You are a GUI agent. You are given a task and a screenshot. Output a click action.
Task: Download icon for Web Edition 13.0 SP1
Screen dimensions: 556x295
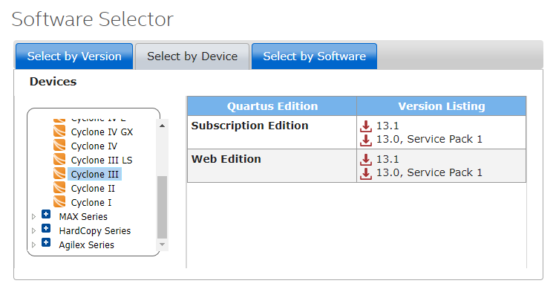(366, 173)
